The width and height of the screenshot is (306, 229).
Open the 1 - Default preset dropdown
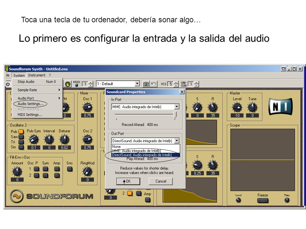click(137, 84)
